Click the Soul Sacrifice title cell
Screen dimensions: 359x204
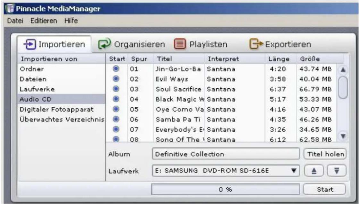click(179, 89)
